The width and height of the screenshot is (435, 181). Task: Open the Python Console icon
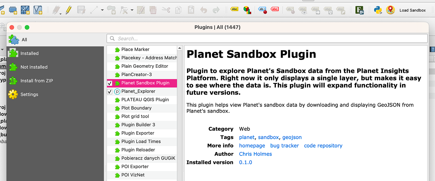click(378, 10)
